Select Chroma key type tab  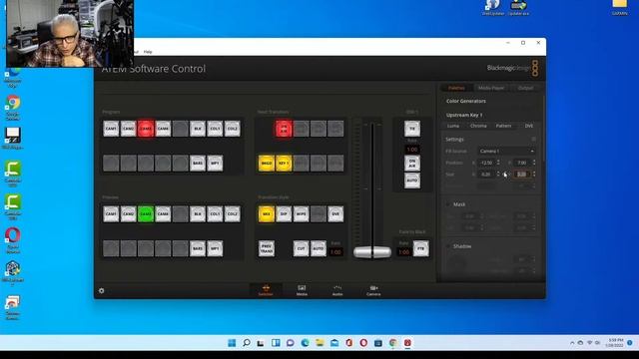tap(478, 126)
